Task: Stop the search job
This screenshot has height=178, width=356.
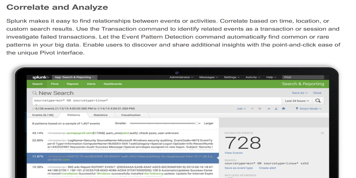Action: [x=260, y=109]
